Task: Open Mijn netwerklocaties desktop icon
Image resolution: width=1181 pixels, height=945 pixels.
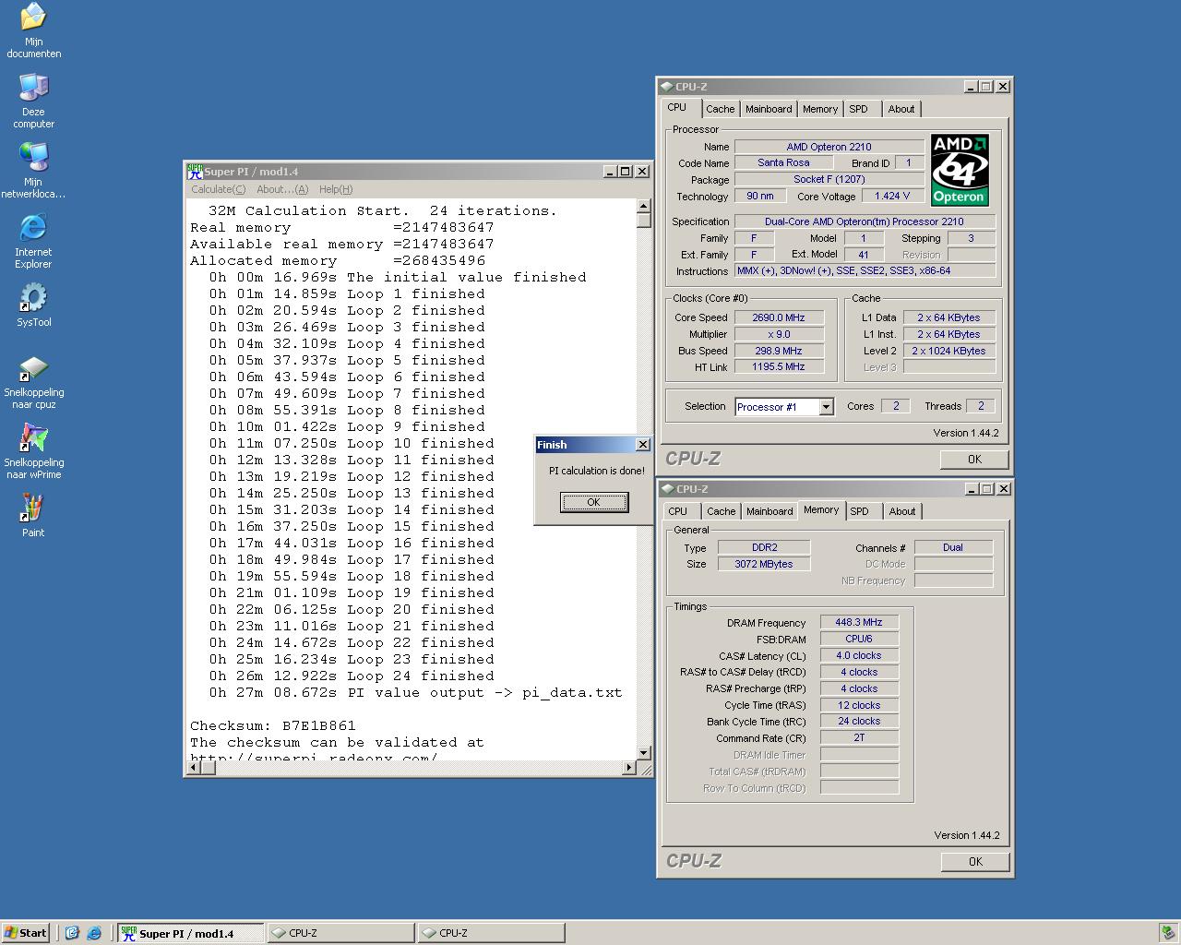Action: click(33, 171)
